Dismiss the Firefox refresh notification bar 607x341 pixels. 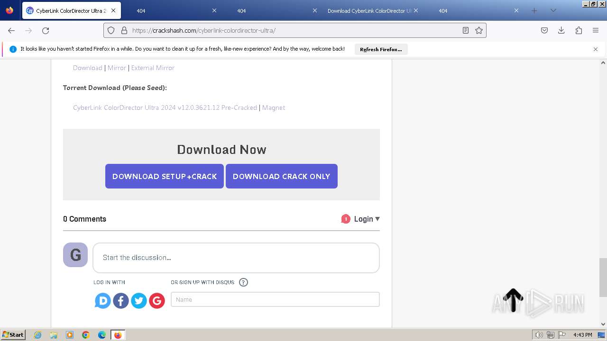596,49
